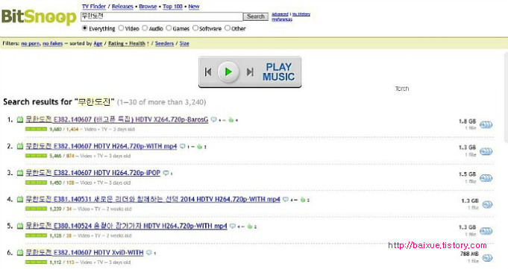The image size is (508, 269).
Task: Click torrent icon of result 1
Action: click(20, 119)
